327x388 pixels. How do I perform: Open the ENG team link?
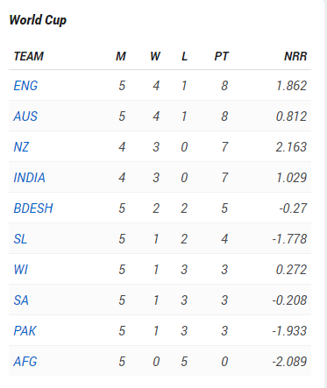(25, 86)
